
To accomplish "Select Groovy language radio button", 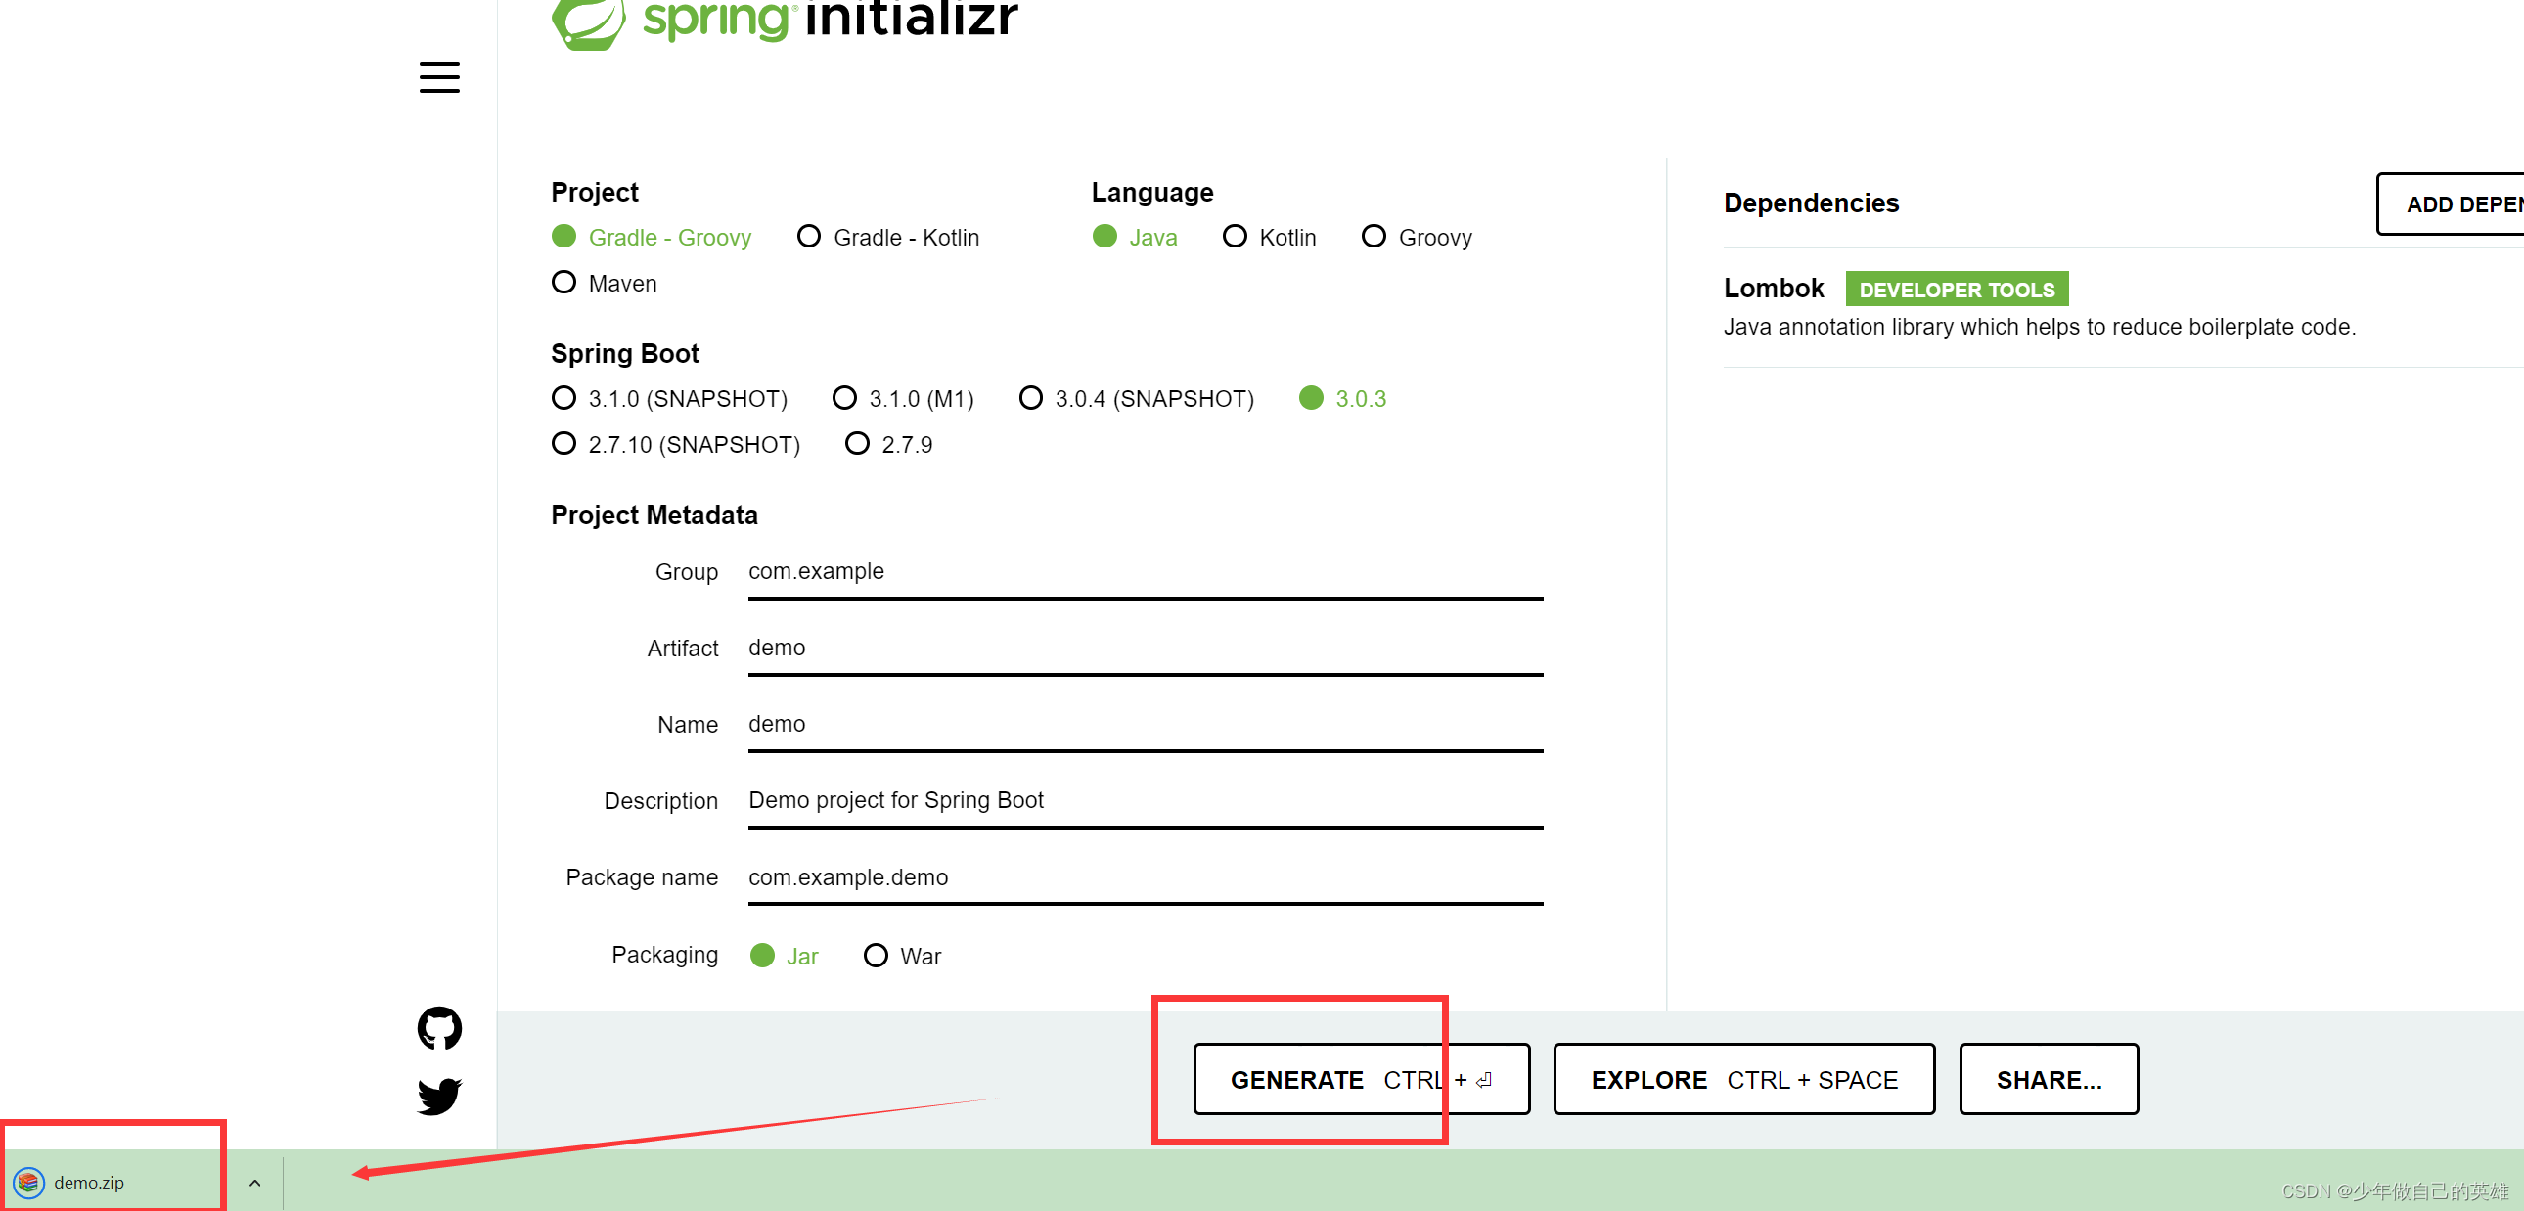I will pos(1374,237).
